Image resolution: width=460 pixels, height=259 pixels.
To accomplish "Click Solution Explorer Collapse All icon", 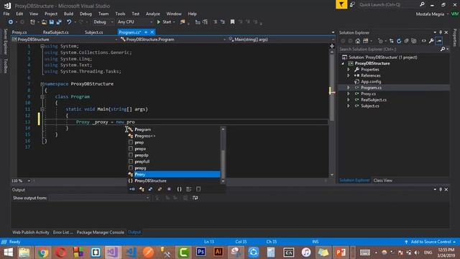I will (x=406, y=41).
